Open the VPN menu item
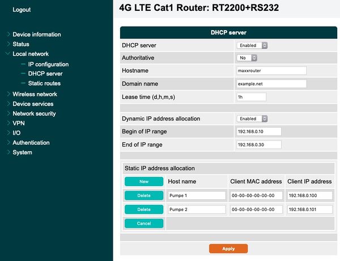This screenshot has height=261, width=340. [x=19, y=123]
